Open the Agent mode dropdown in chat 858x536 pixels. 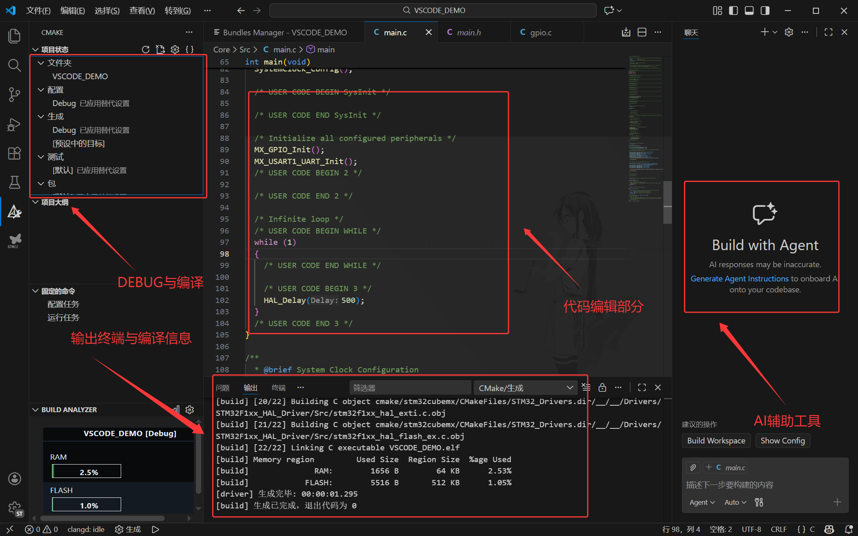pos(702,502)
